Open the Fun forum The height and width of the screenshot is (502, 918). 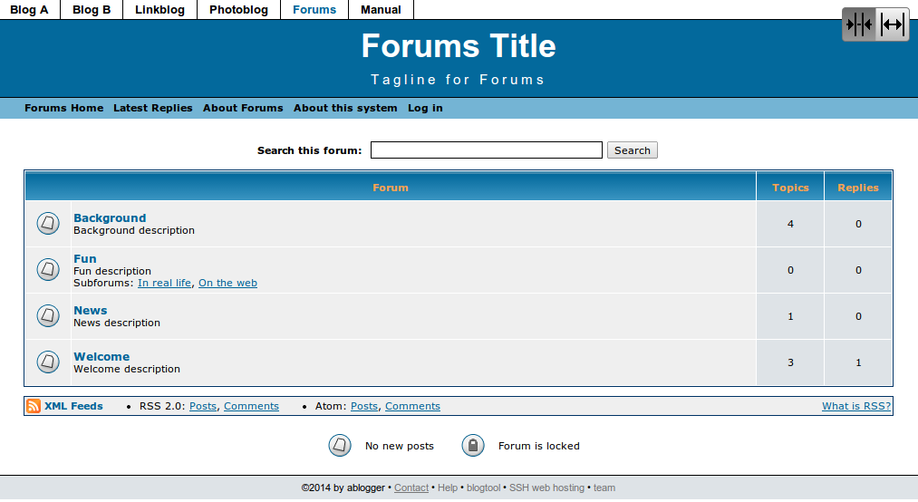click(85, 258)
